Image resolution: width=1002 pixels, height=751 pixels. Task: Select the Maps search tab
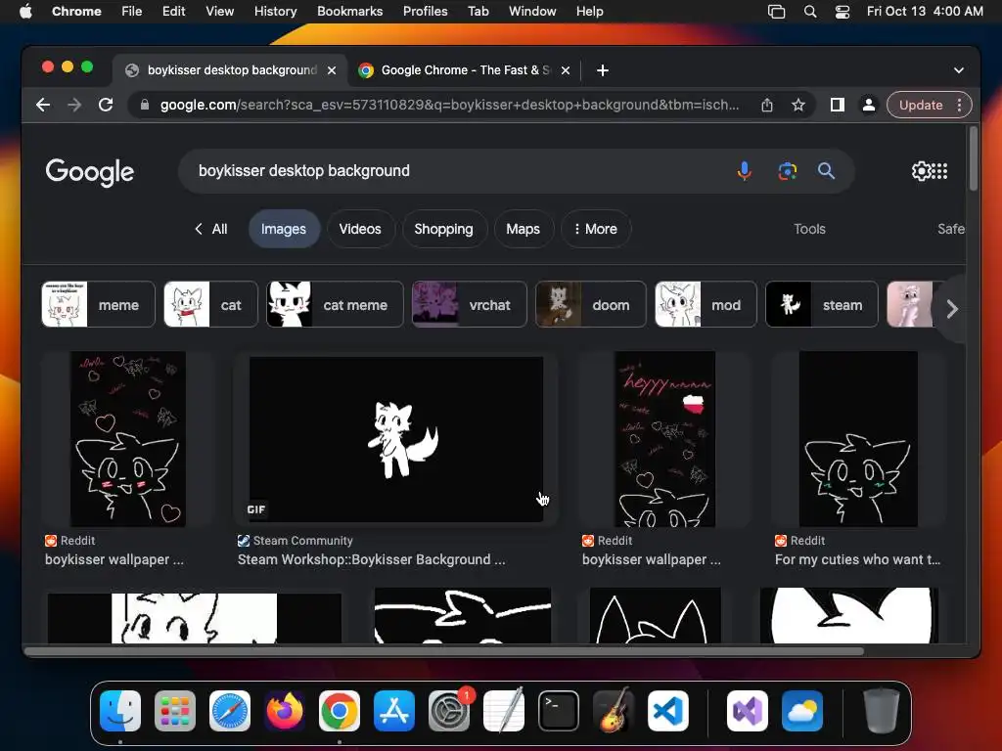pos(523,229)
